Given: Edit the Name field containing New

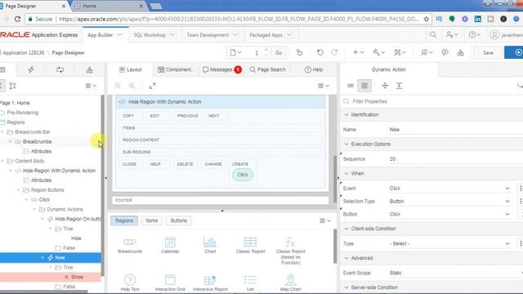Looking at the screenshot, I should [x=455, y=130].
